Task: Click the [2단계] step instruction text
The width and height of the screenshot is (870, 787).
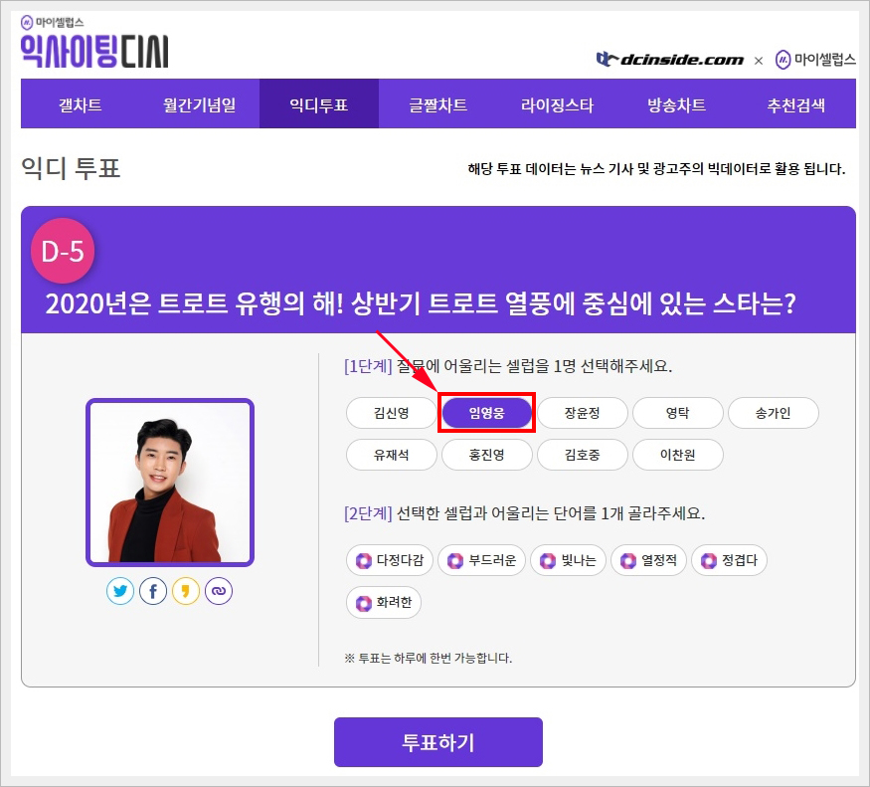Action: pyautogui.click(x=524, y=513)
